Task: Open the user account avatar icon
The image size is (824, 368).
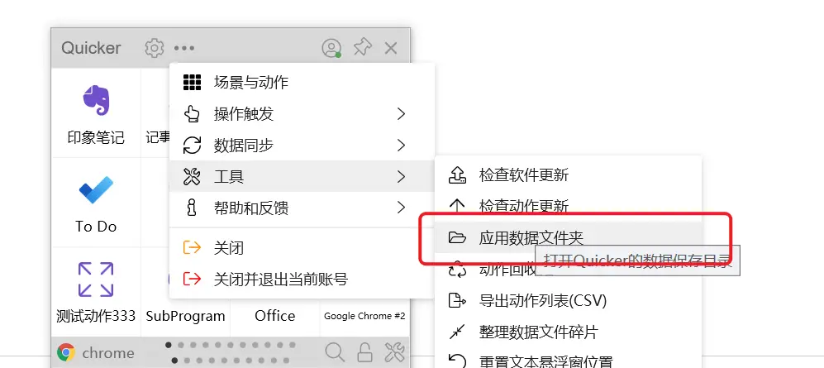Action: [x=331, y=48]
